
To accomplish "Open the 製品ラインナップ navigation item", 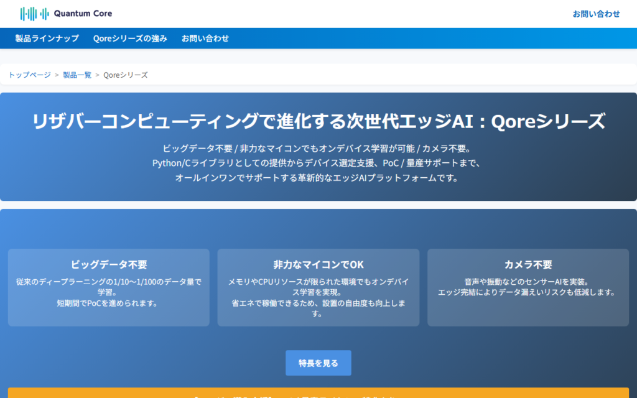I will tap(47, 39).
